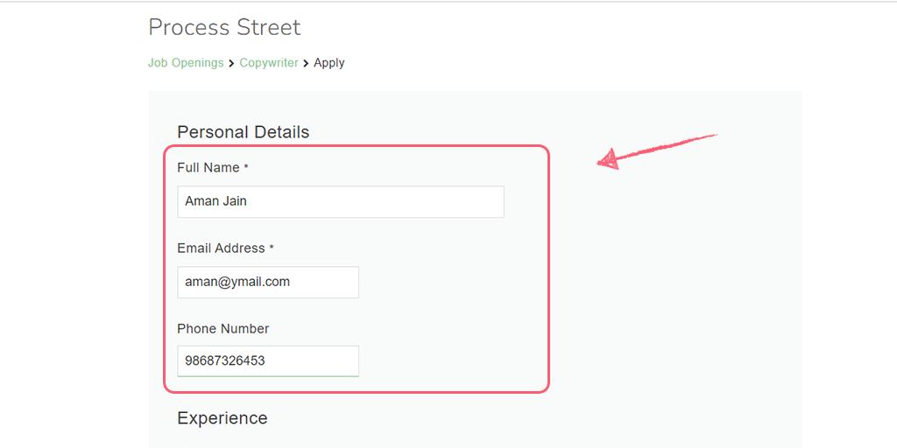Click the red hand-drawn arrow annotation
This screenshot has height=448, width=897.
[x=657, y=152]
